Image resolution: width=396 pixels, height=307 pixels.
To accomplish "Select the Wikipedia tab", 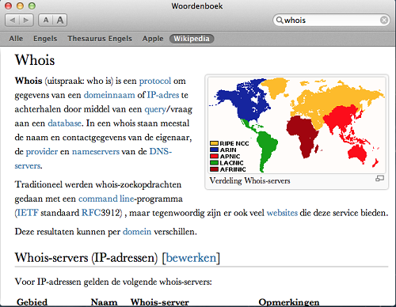I will [192, 39].
